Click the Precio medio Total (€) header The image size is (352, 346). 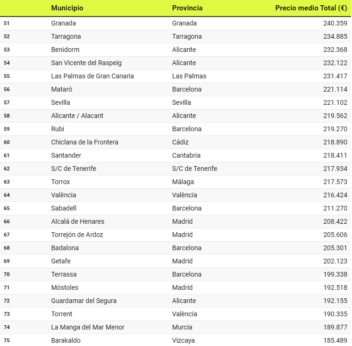pyautogui.click(x=311, y=8)
